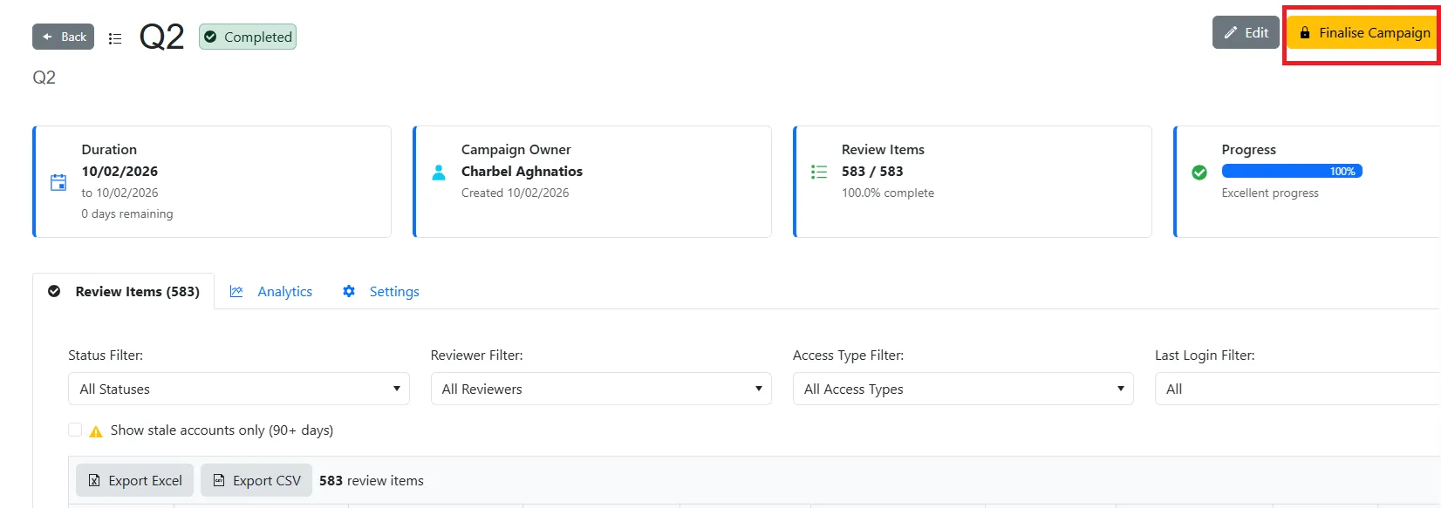This screenshot has width=1441, height=508.
Task: Click the green checkmark in Progress card
Action: [1199, 173]
